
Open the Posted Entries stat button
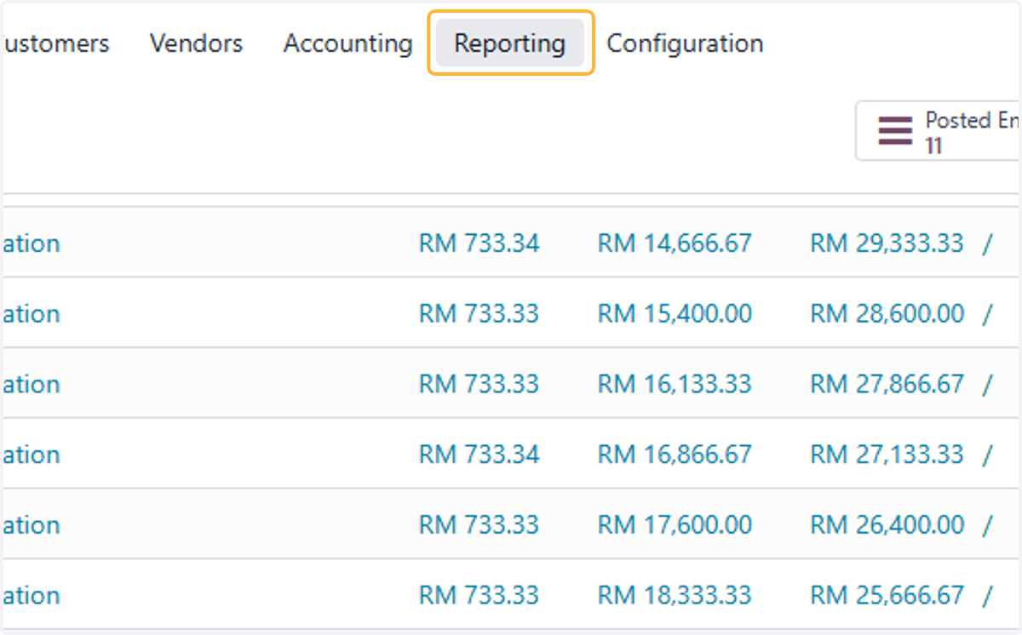[938, 132]
